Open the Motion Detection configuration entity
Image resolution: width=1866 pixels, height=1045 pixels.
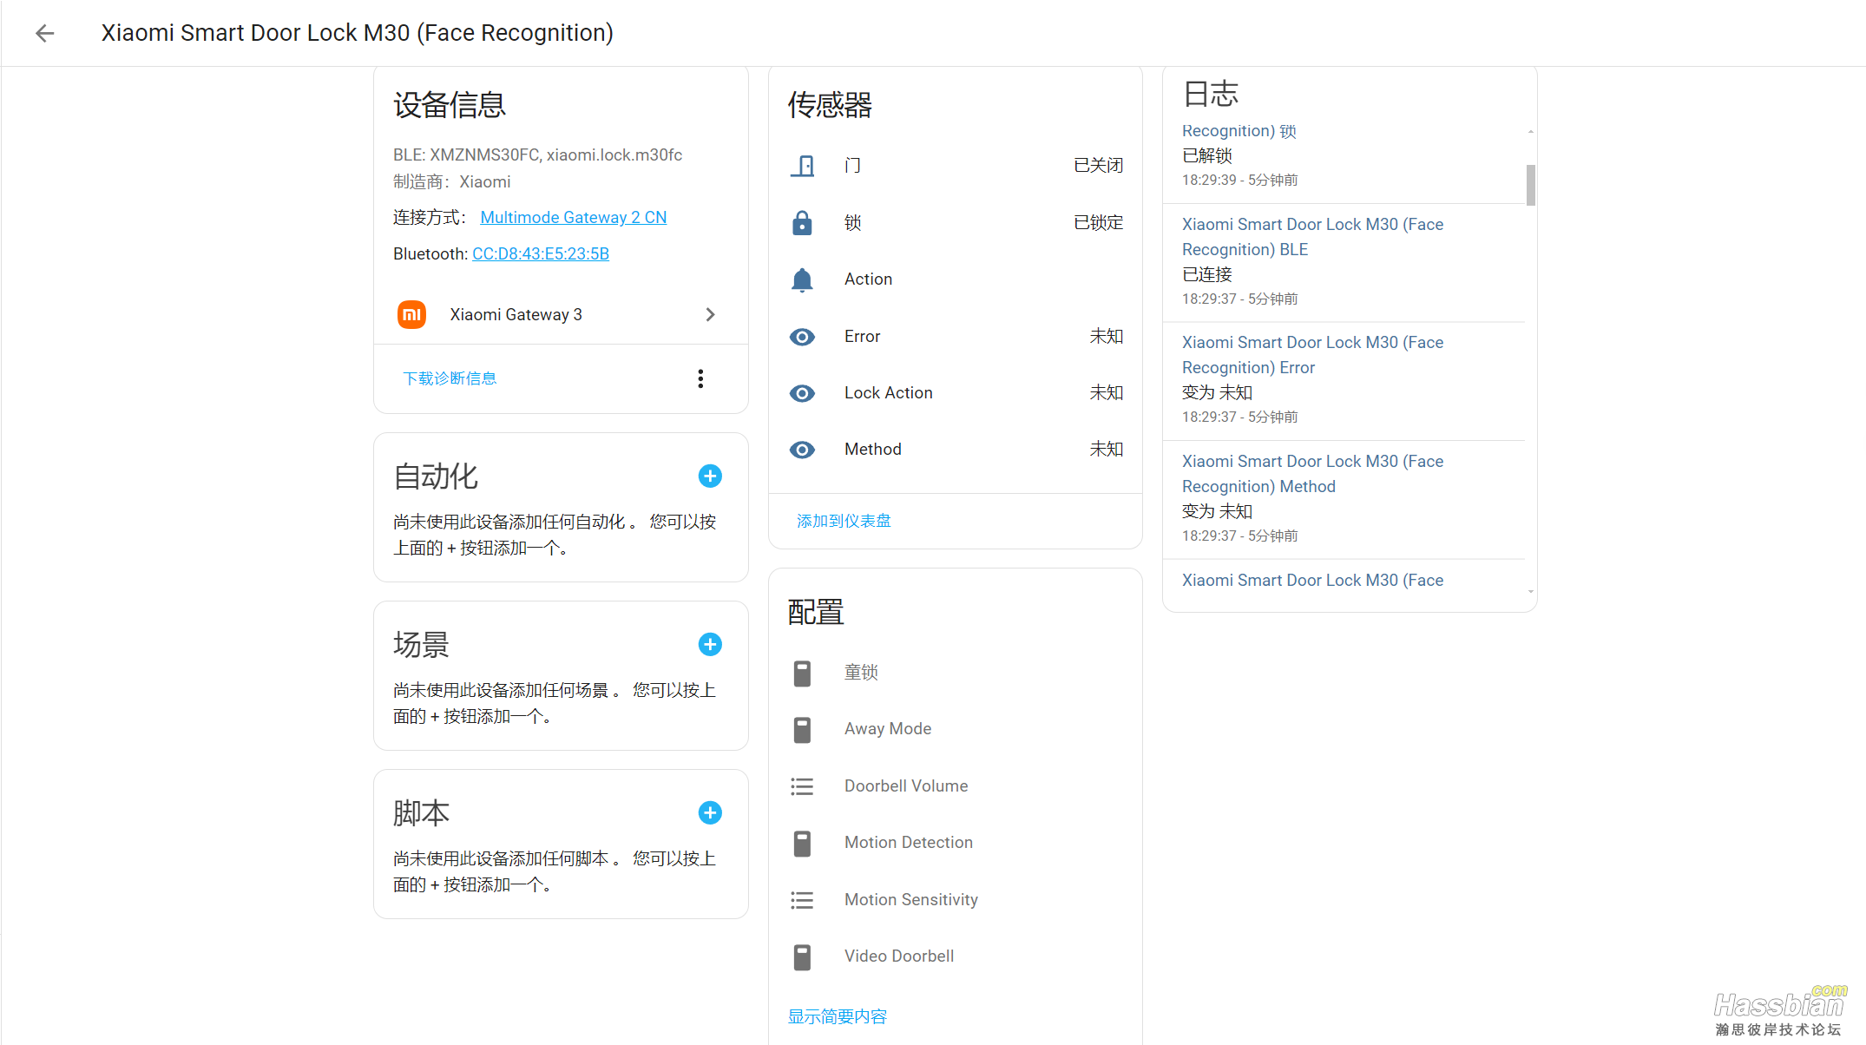(x=956, y=843)
